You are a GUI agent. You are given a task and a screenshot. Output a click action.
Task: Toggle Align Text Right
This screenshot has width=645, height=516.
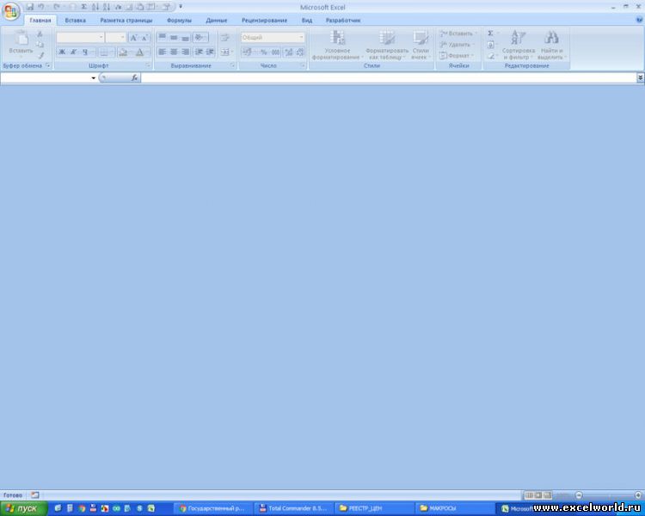(x=186, y=52)
